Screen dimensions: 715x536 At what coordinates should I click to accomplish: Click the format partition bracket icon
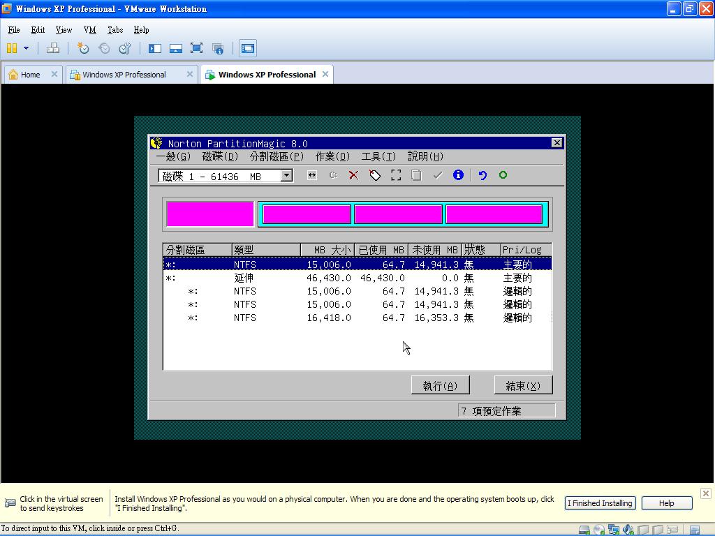tap(396, 175)
